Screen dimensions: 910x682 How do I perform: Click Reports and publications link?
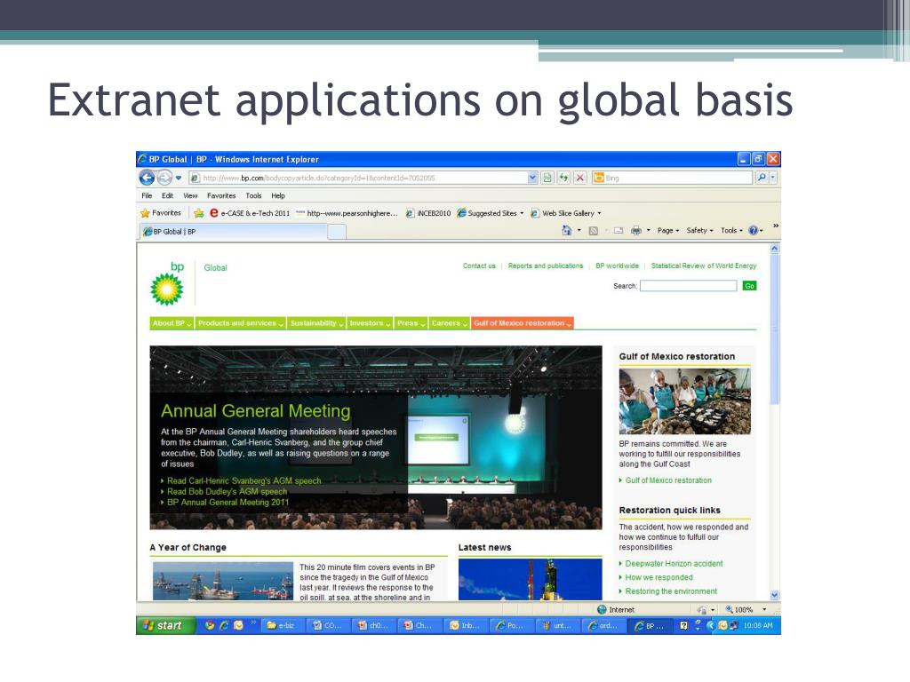pos(546,266)
